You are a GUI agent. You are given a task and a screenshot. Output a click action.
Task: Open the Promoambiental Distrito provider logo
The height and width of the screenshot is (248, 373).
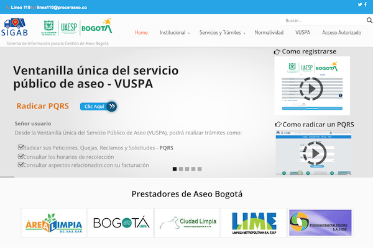tap(320, 223)
